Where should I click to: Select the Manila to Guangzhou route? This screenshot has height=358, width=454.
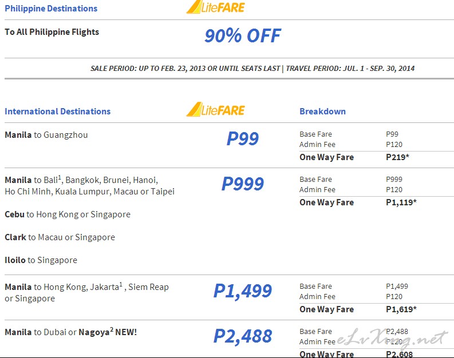[x=46, y=135]
